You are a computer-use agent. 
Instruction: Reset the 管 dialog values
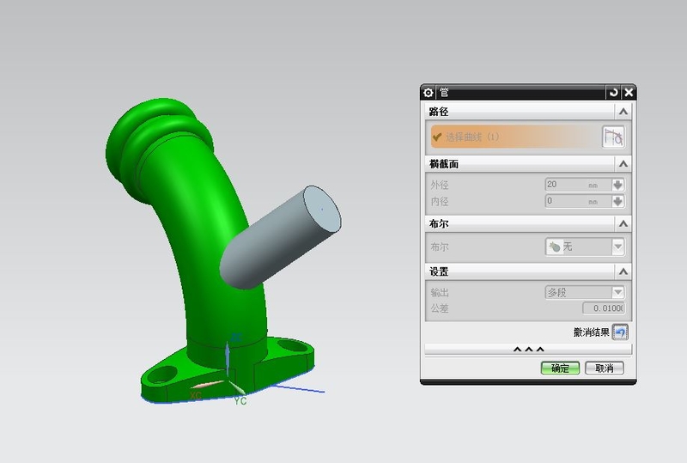[613, 93]
